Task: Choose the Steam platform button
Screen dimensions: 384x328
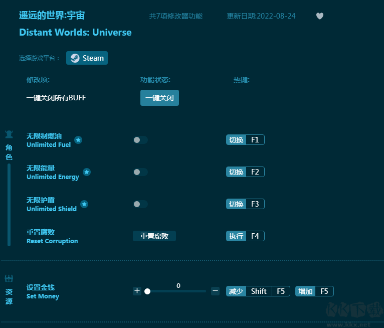Action: point(87,58)
